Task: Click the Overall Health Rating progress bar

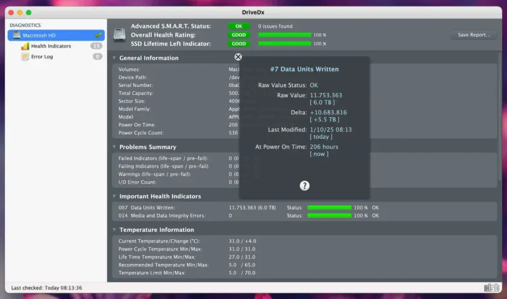Action: pos(284,35)
